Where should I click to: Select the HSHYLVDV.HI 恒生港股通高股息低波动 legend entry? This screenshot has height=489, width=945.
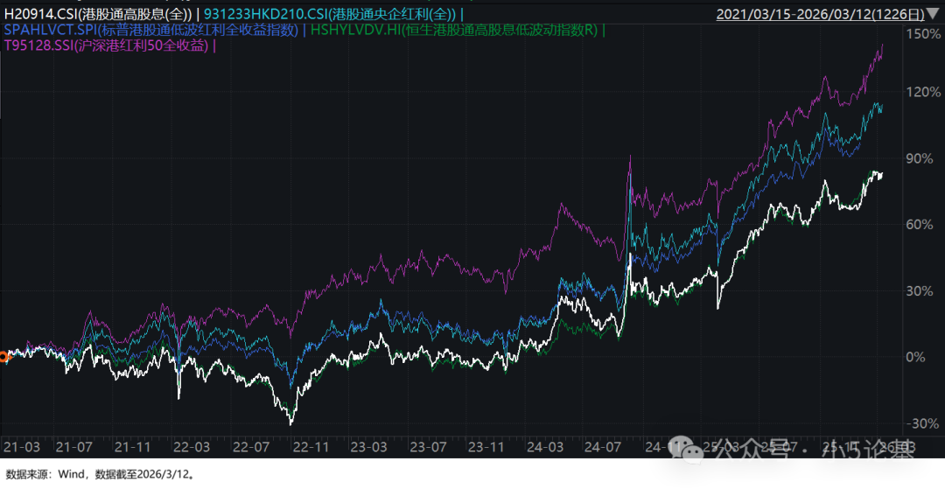click(x=454, y=30)
